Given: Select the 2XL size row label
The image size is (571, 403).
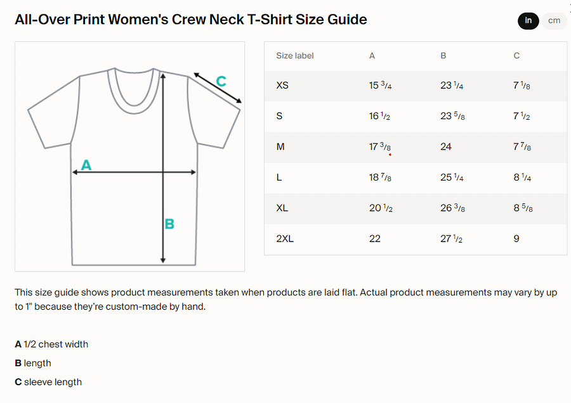Looking at the screenshot, I should tap(285, 239).
